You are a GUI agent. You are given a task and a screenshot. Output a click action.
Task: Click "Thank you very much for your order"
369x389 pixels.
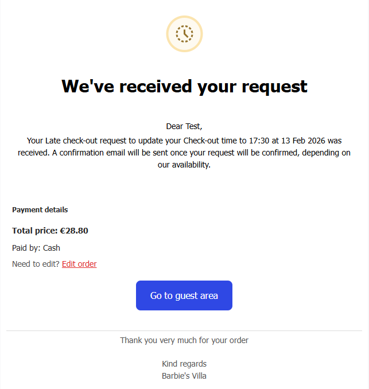tap(184, 340)
